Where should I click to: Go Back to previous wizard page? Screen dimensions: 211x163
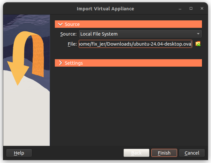tap(136, 153)
